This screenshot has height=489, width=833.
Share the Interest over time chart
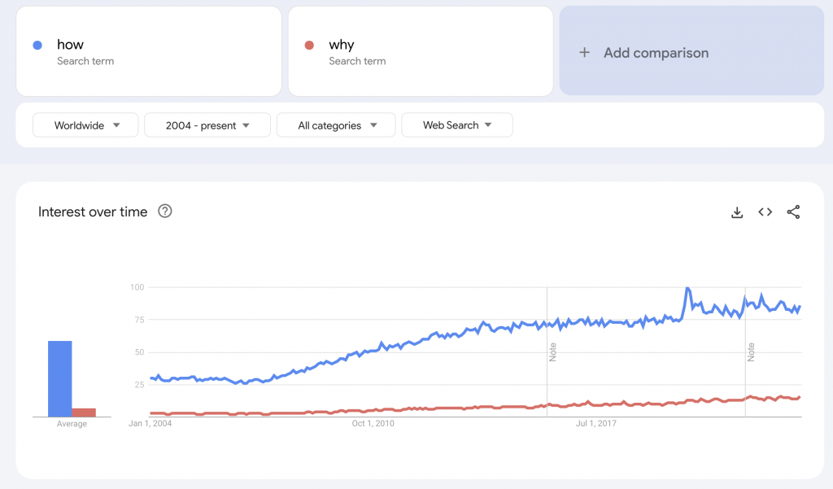pyautogui.click(x=793, y=212)
